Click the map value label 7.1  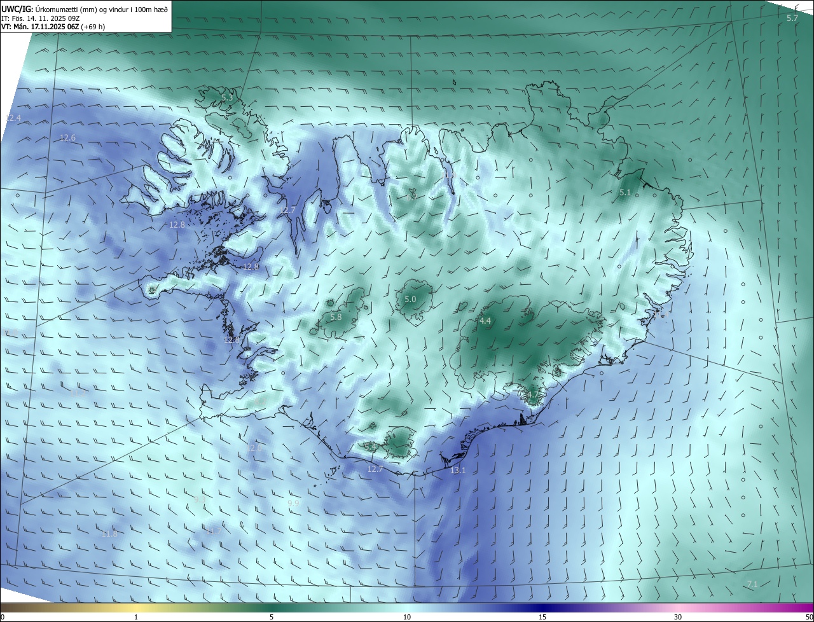click(752, 584)
